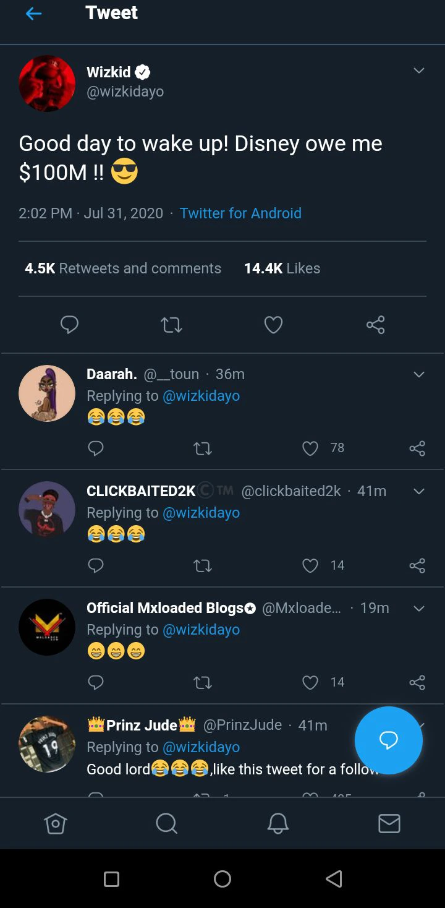Like Wizkid's main tweet
Viewport: 445px width, 908px height.
273,325
